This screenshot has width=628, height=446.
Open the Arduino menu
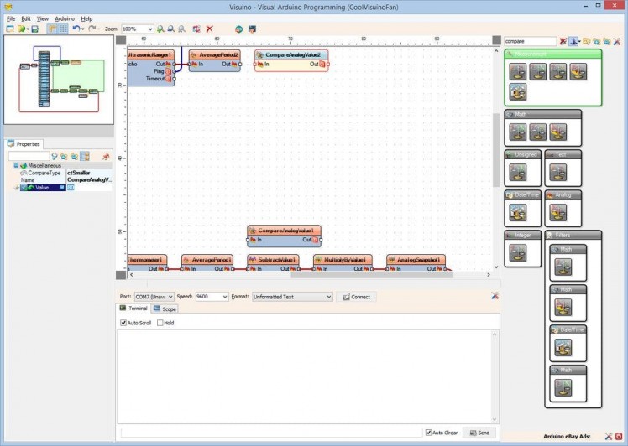point(65,18)
